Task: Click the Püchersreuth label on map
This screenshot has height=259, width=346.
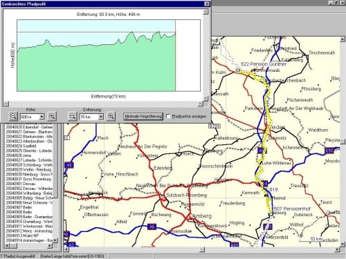Action: click(x=300, y=100)
